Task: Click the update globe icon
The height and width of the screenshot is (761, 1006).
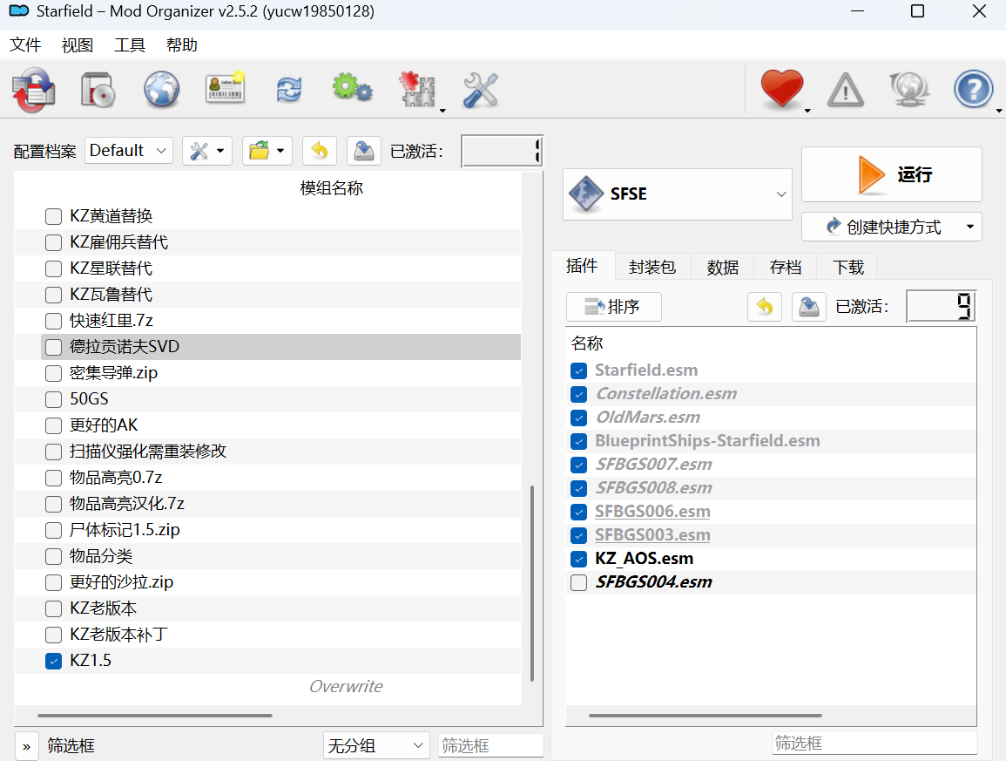Action: [909, 89]
